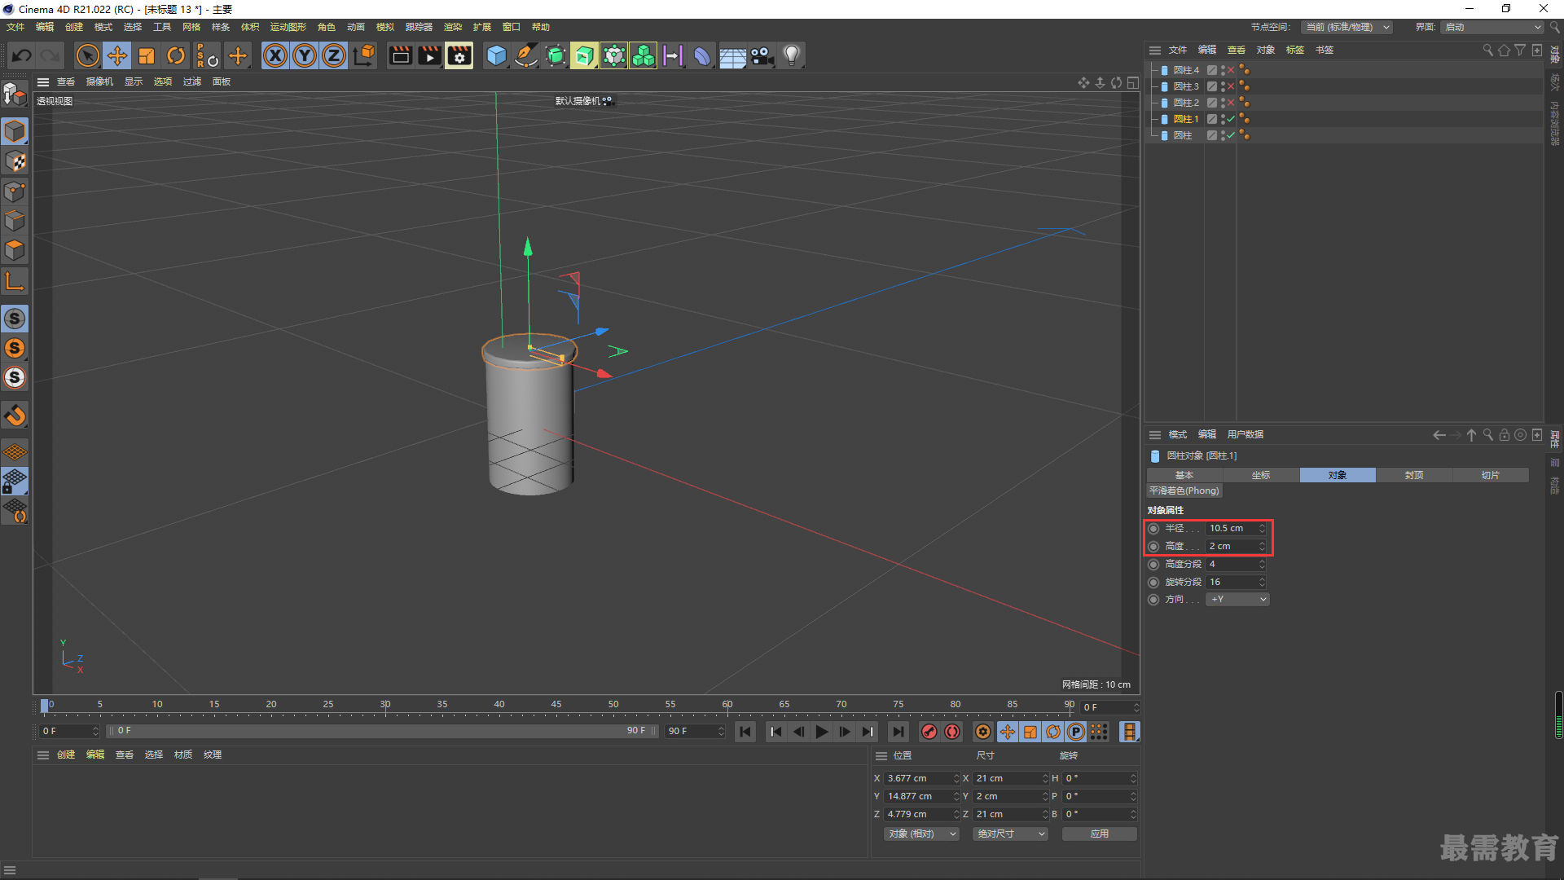
Task: Open the 文件 menu
Action: click(15, 27)
